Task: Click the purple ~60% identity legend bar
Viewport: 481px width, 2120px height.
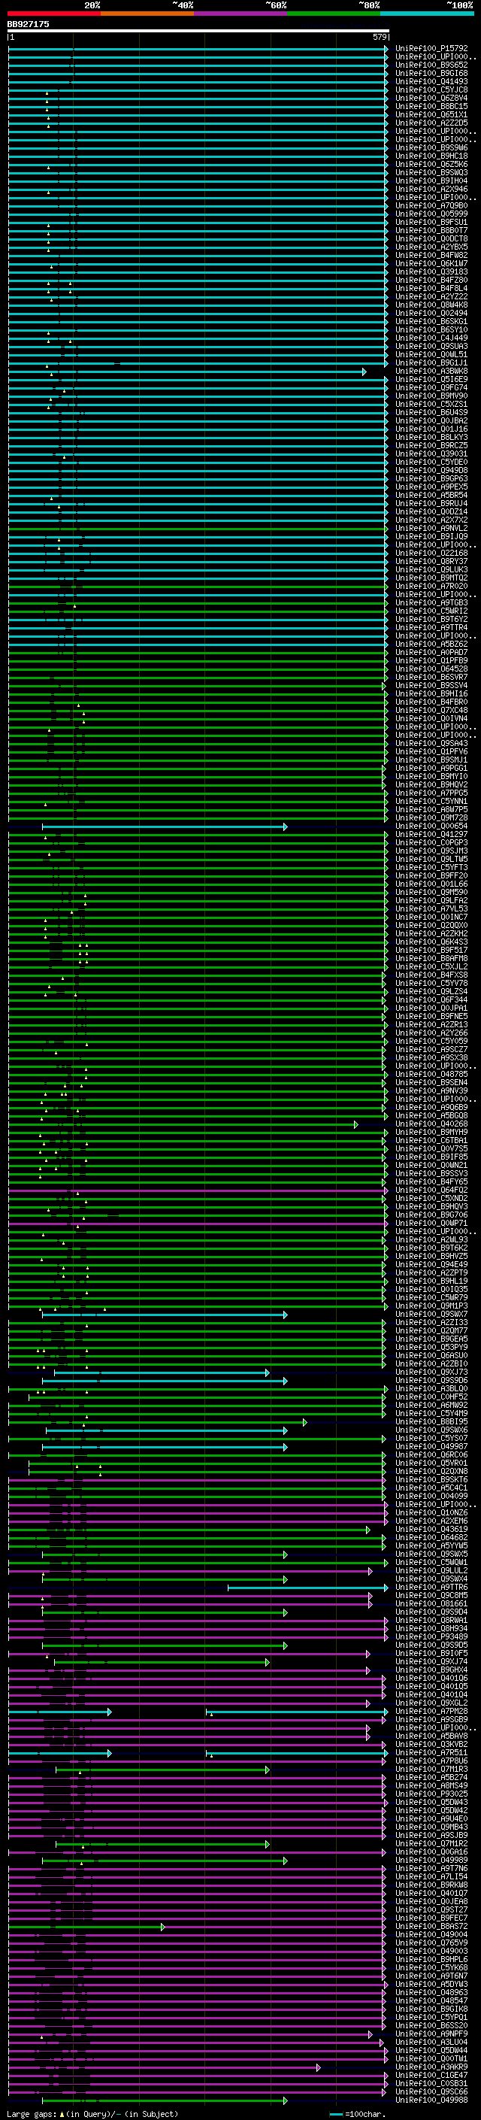Action: coord(241,14)
